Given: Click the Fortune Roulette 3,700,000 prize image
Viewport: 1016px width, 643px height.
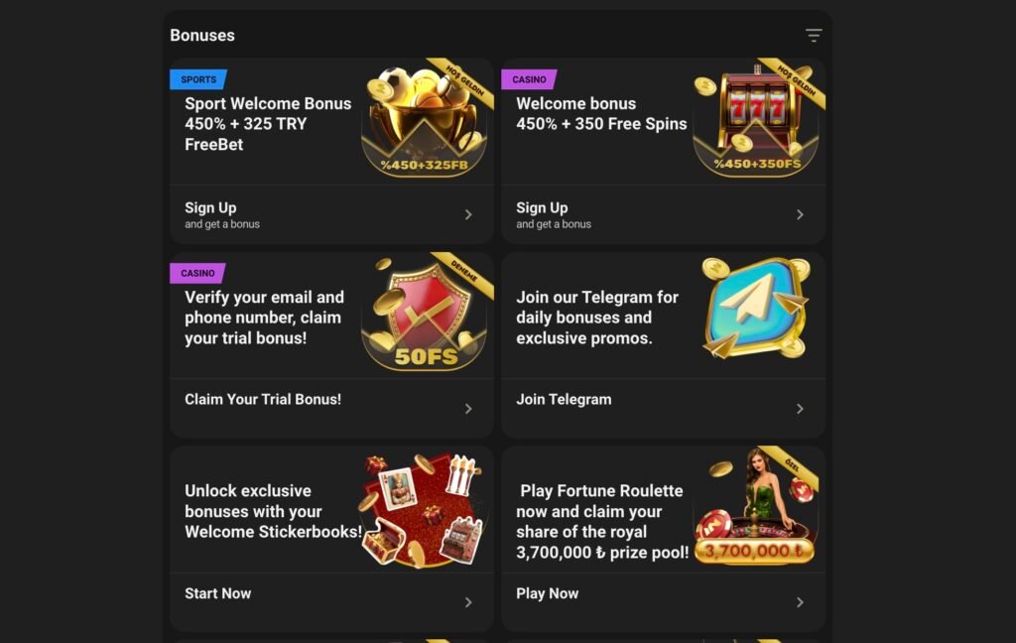Looking at the screenshot, I should 755,507.
